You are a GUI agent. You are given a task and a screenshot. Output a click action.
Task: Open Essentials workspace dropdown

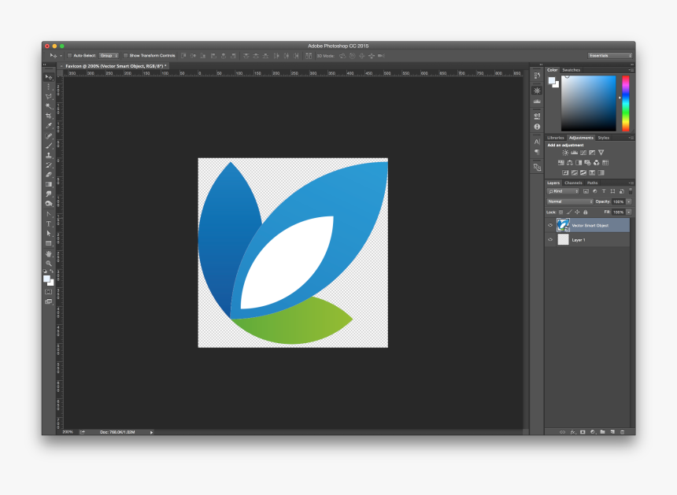tap(610, 56)
